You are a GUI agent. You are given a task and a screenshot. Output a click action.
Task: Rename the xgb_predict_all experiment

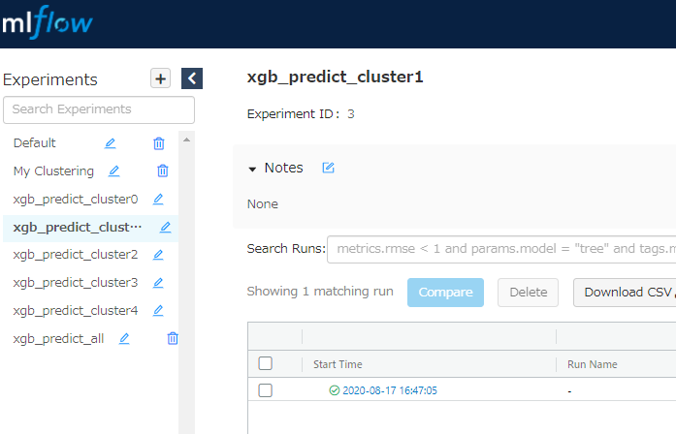[124, 338]
